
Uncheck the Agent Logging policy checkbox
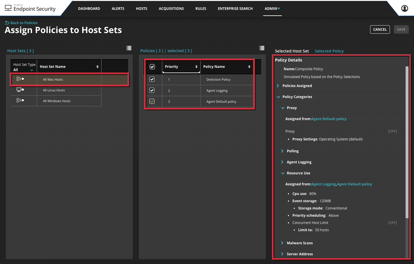[152, 90]
